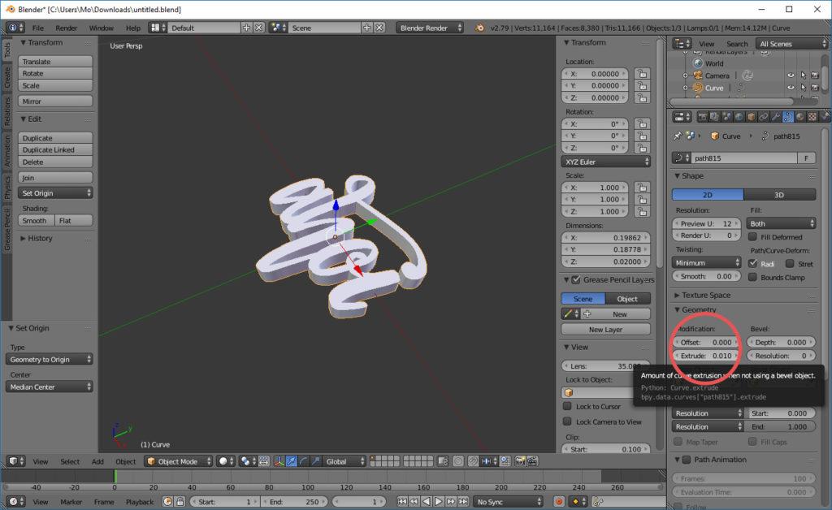Open the Marker menu in timeline
Screen dimensions: 832x510
[71, 502]
